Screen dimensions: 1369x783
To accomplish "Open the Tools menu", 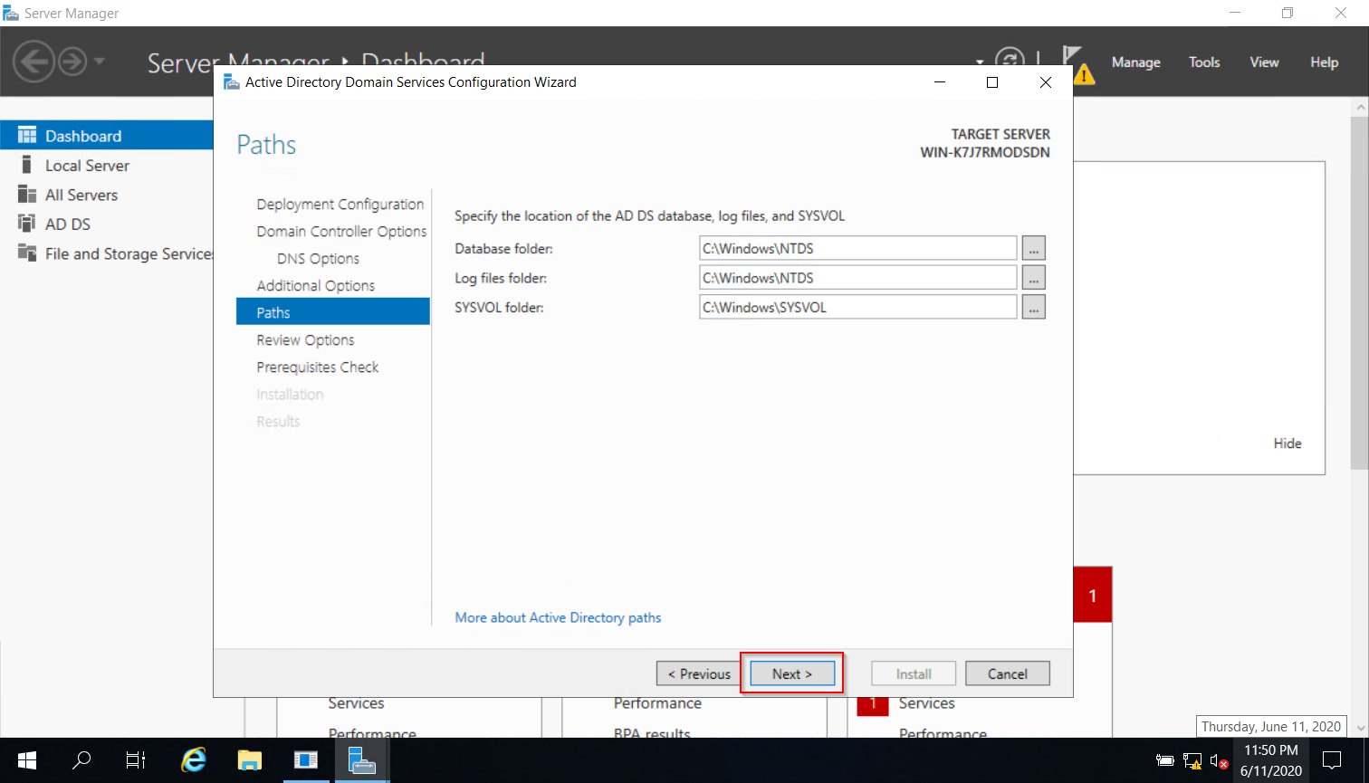I will click(1203, 62).
